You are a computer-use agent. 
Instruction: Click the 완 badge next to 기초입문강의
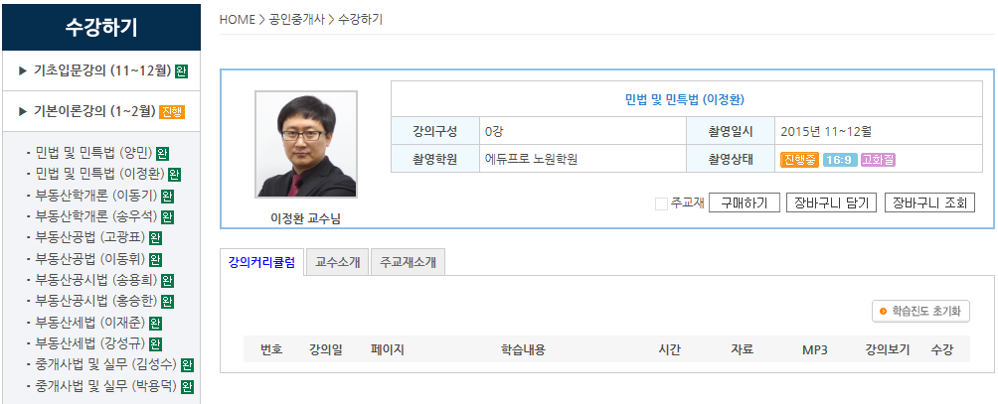tap(181, 70)
